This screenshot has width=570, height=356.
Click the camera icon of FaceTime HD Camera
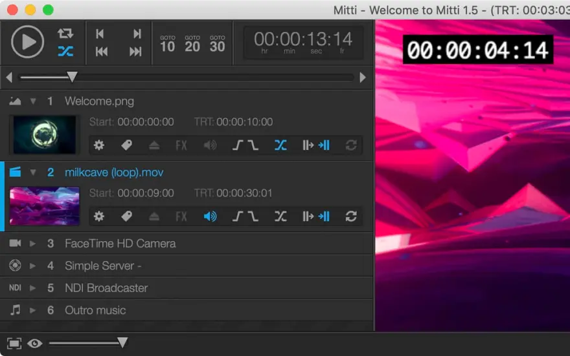tap(15, 243)
